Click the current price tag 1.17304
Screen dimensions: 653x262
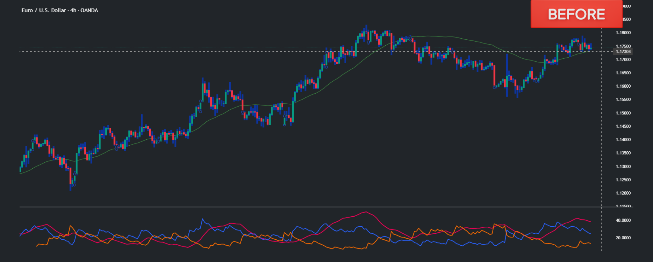pos(623,52)
